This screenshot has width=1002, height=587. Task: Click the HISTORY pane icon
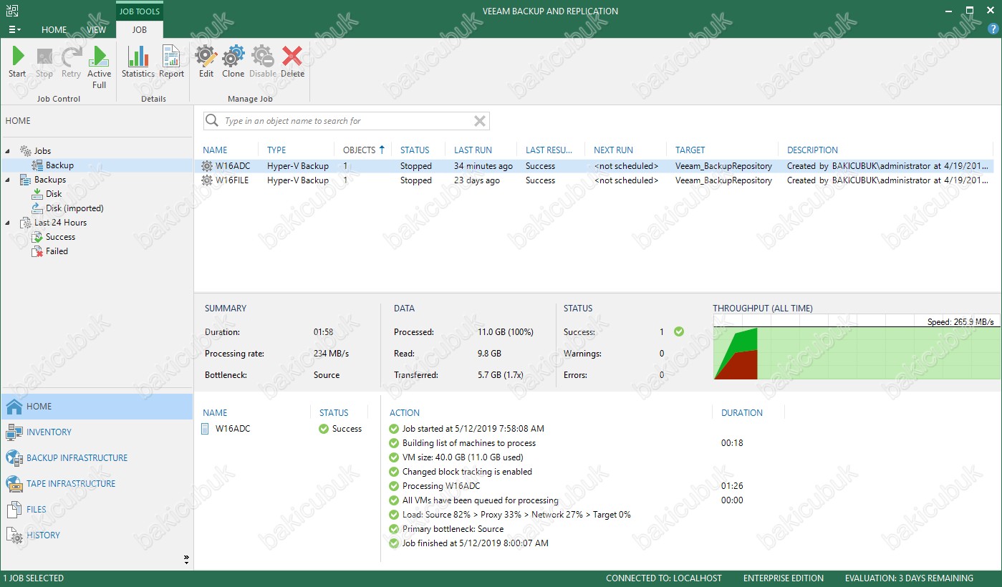14,535
